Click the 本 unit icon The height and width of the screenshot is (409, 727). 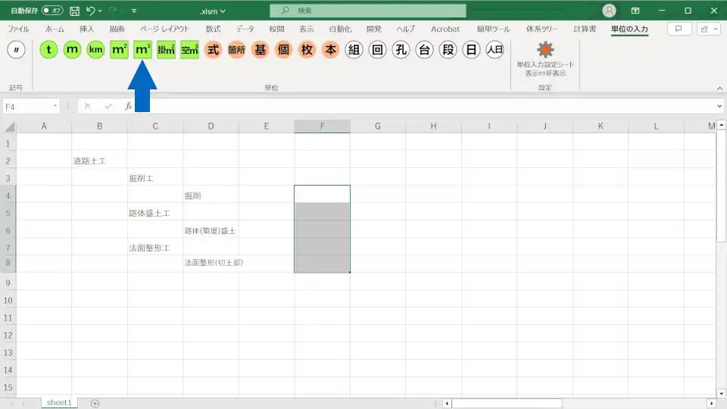pyautogui.click(x=330, y=50)
